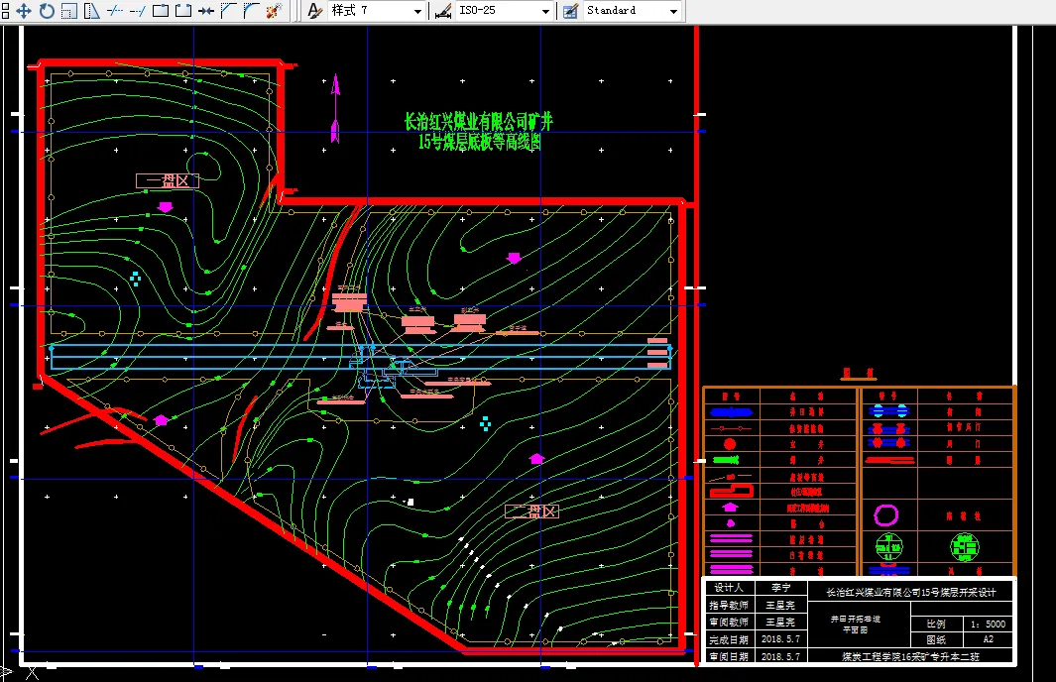Select the Break tool
The width and height of the screenshot is (1056, 682).
(x=183, y=11)
